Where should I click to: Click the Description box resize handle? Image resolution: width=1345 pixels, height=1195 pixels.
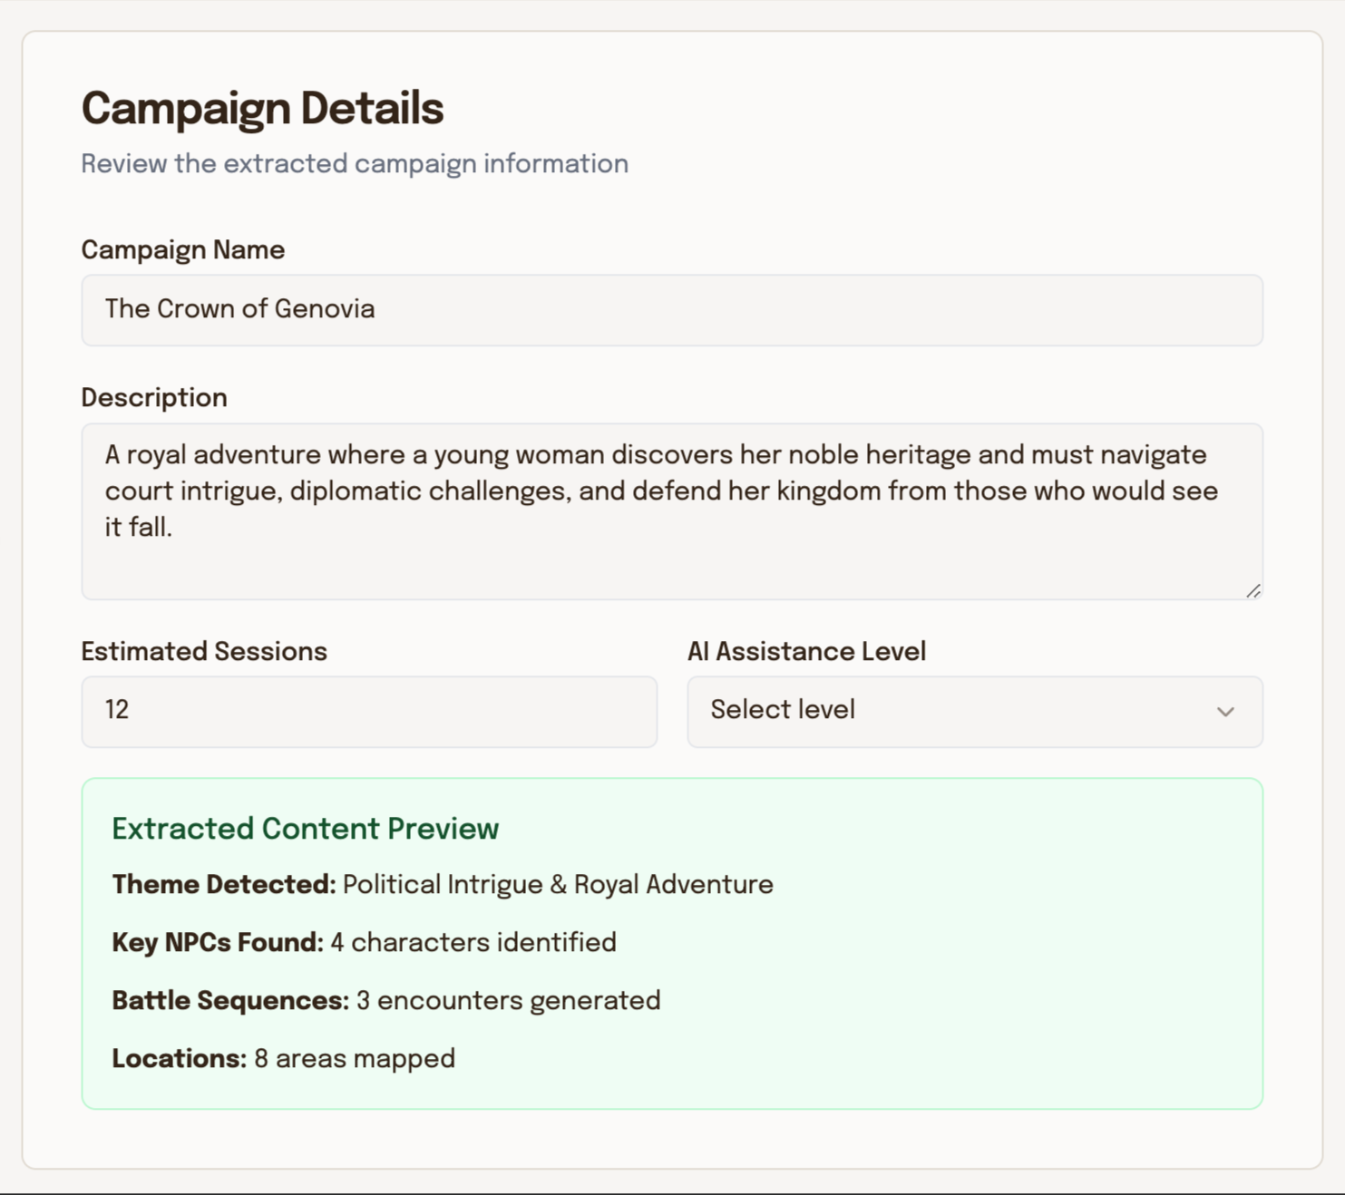point(1253,591)
